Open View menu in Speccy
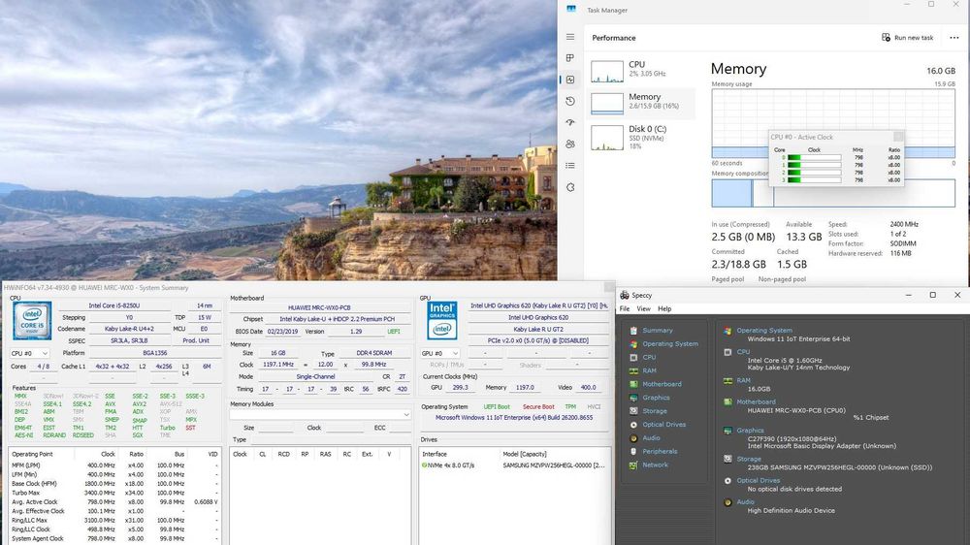970x545 pixels. tap(643, 308)
